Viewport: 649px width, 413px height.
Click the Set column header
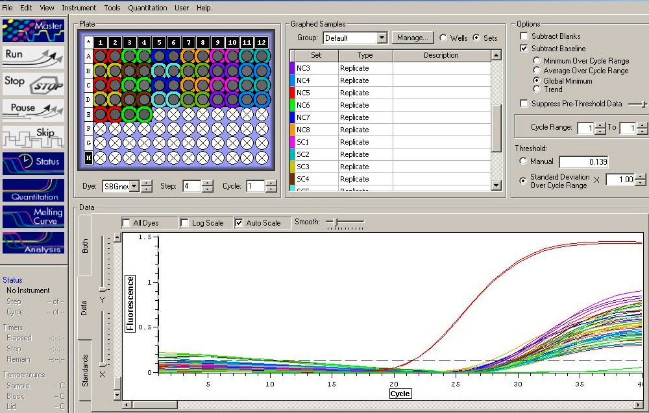coord(316,55)
